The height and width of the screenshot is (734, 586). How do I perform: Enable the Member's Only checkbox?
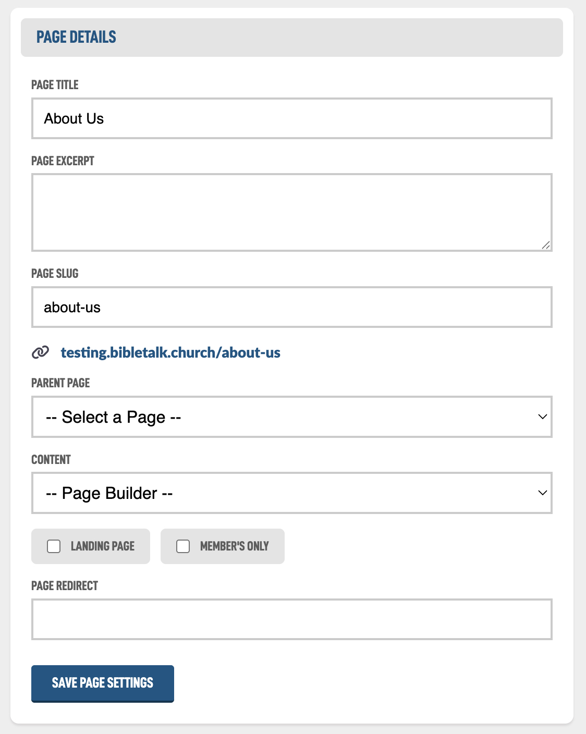tap(183, 546)
